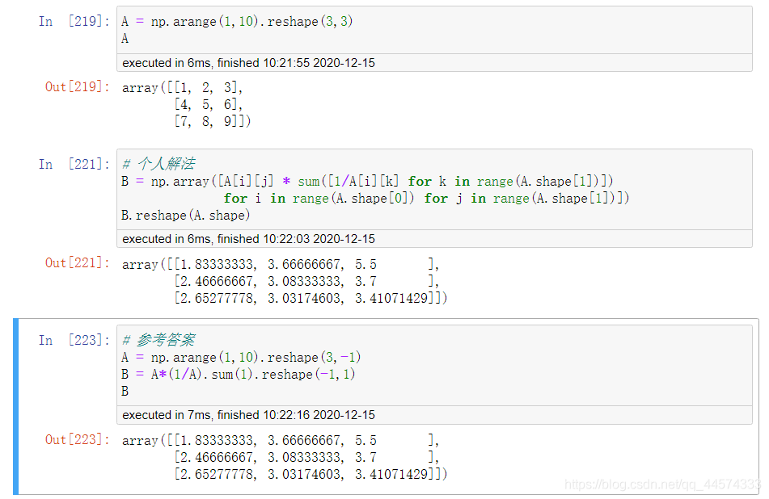Viewport: 769px width, 499px height.
Task: Click the lone 'B' line in cell 223
Action: pos(125,391)
